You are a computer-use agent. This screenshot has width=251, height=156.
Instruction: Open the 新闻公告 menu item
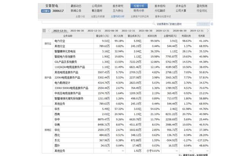pos(76,11)
